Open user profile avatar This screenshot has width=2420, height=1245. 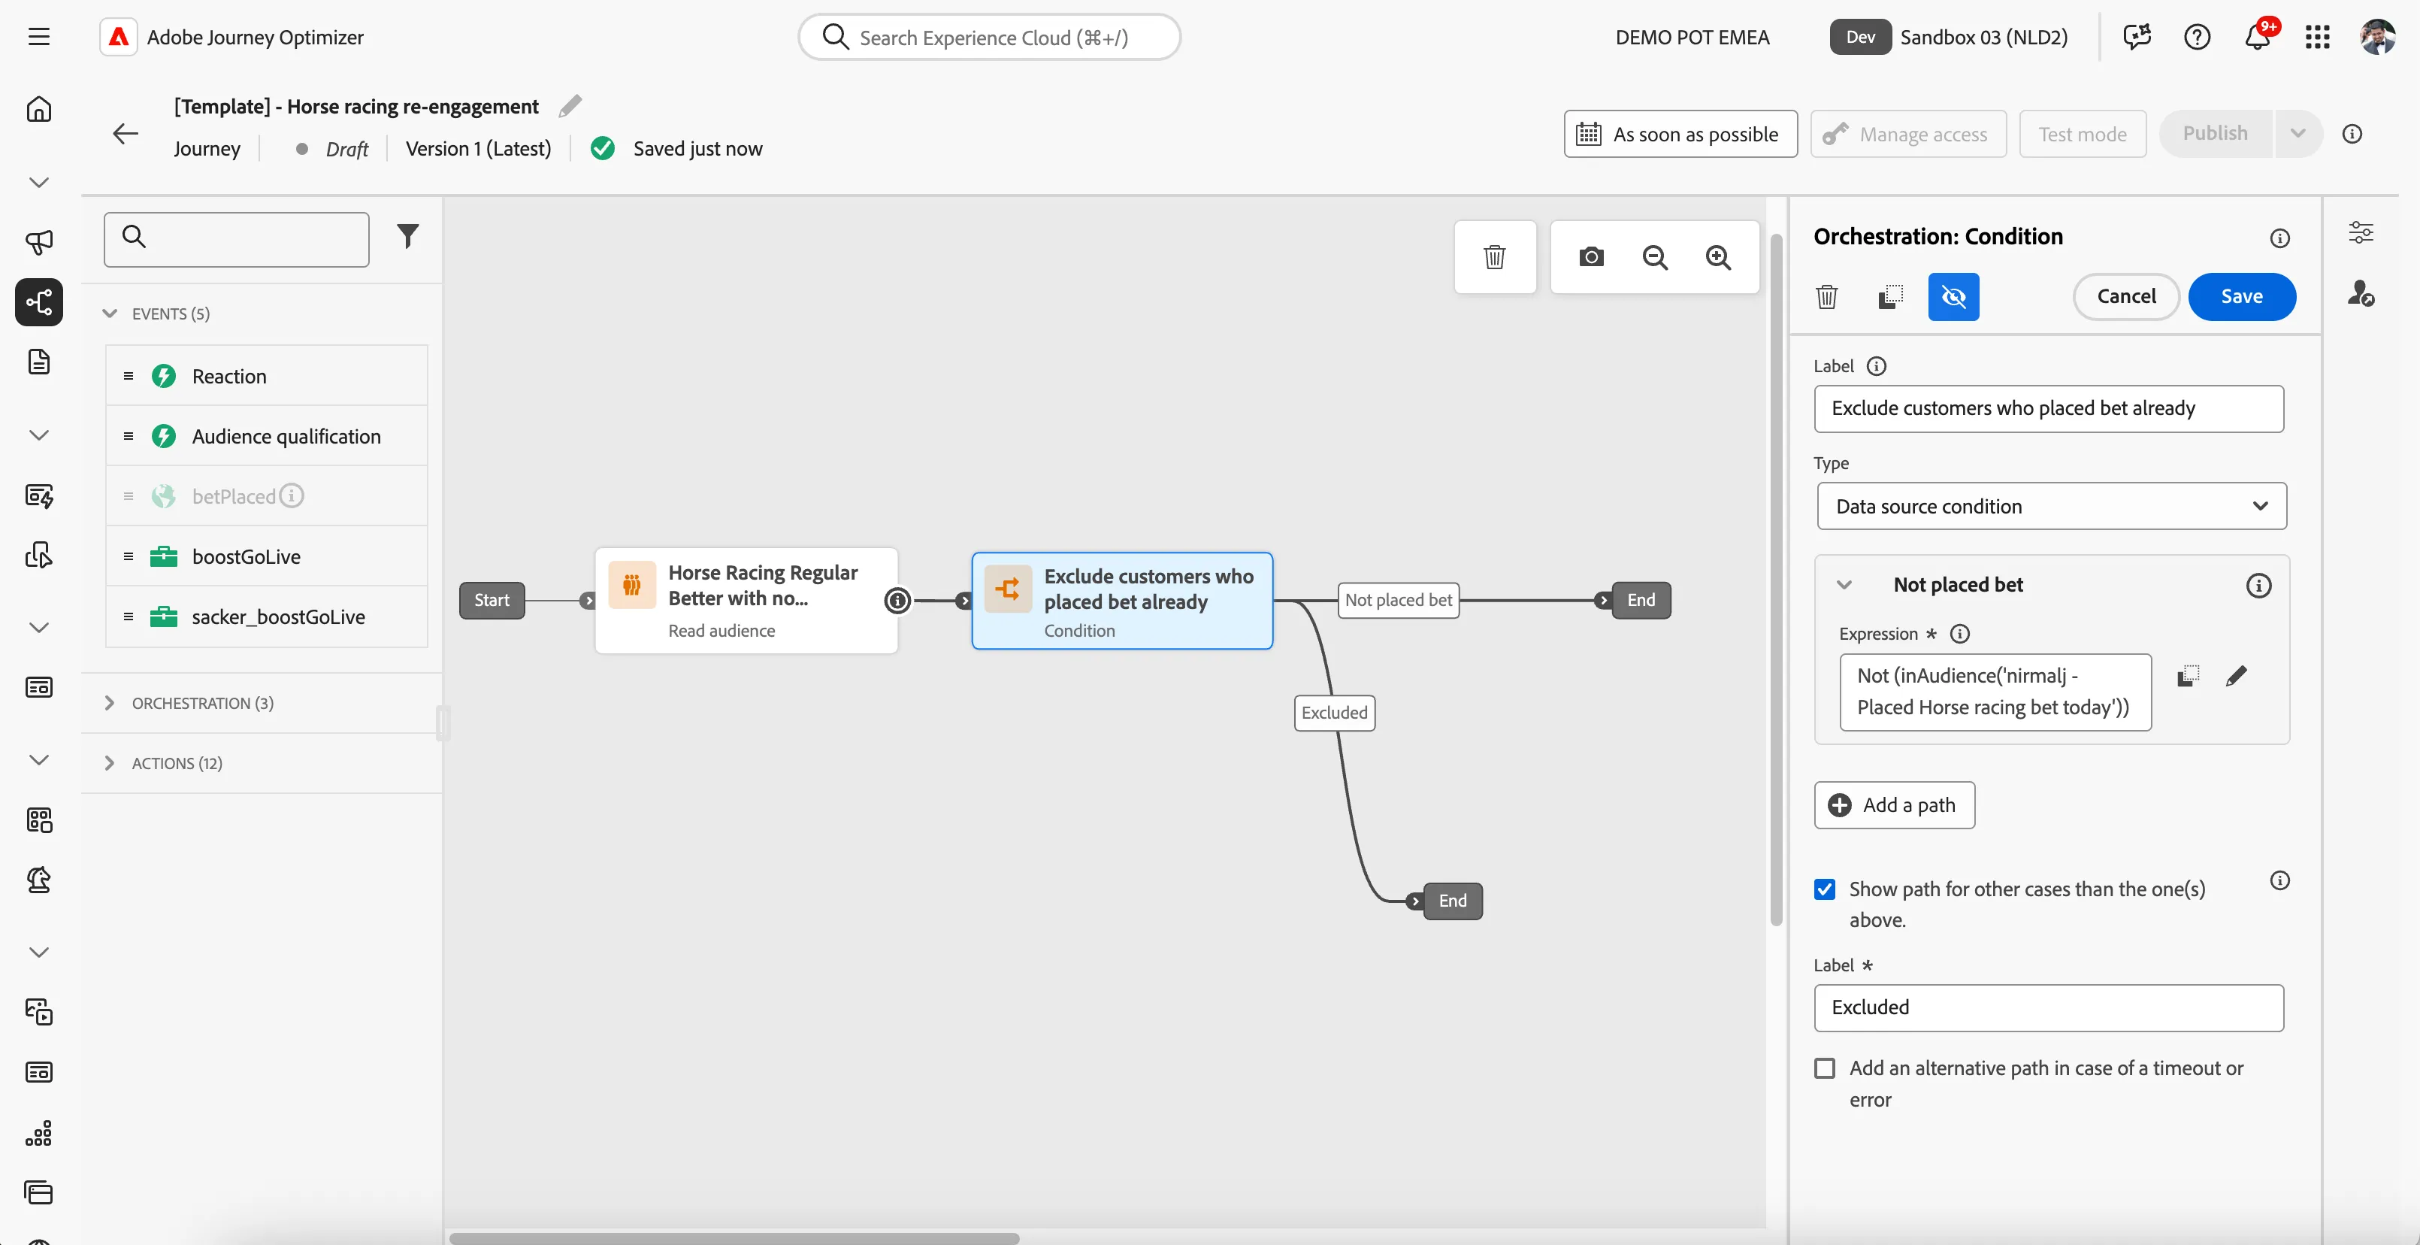[x=2376, y=37]
